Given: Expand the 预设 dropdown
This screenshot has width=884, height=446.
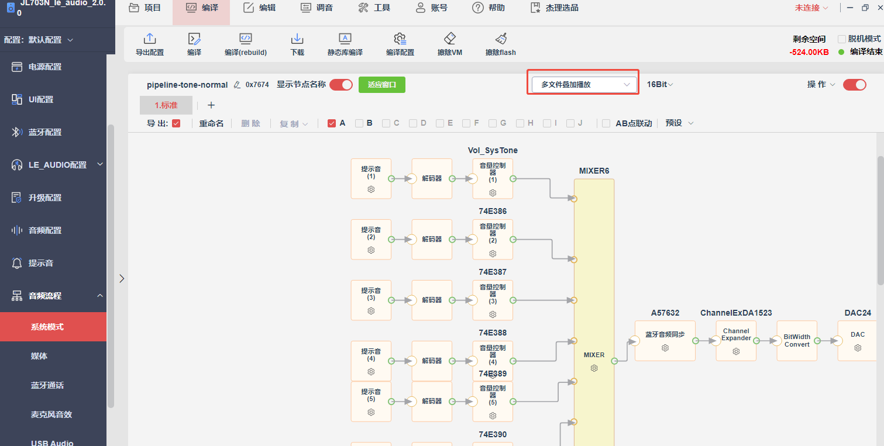Looking at the screenshot, I should 679,123.
